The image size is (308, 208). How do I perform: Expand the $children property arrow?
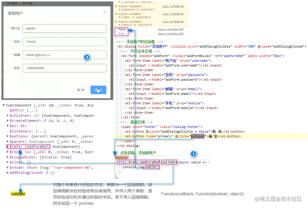pos(8,116)
